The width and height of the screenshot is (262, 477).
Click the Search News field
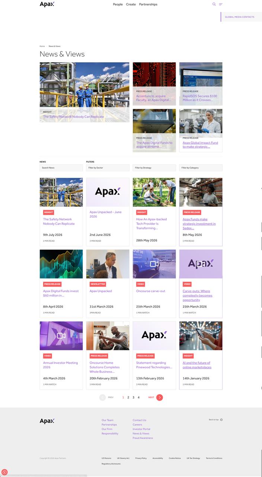click(x=61, y=168)
